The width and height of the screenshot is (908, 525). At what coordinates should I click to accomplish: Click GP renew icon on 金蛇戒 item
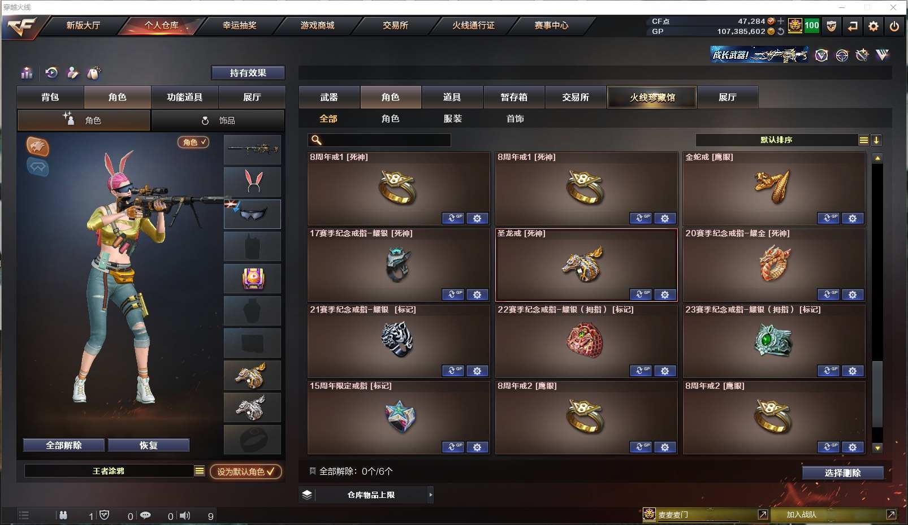pyautogui.click(x=828, y=218)
